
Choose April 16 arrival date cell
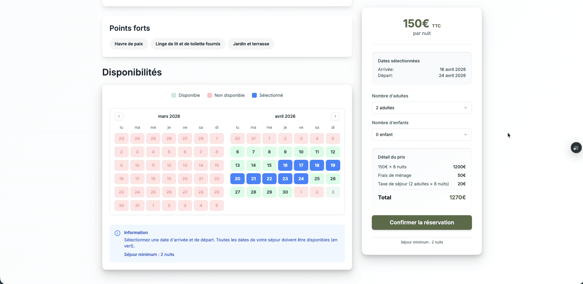[285, 165]
